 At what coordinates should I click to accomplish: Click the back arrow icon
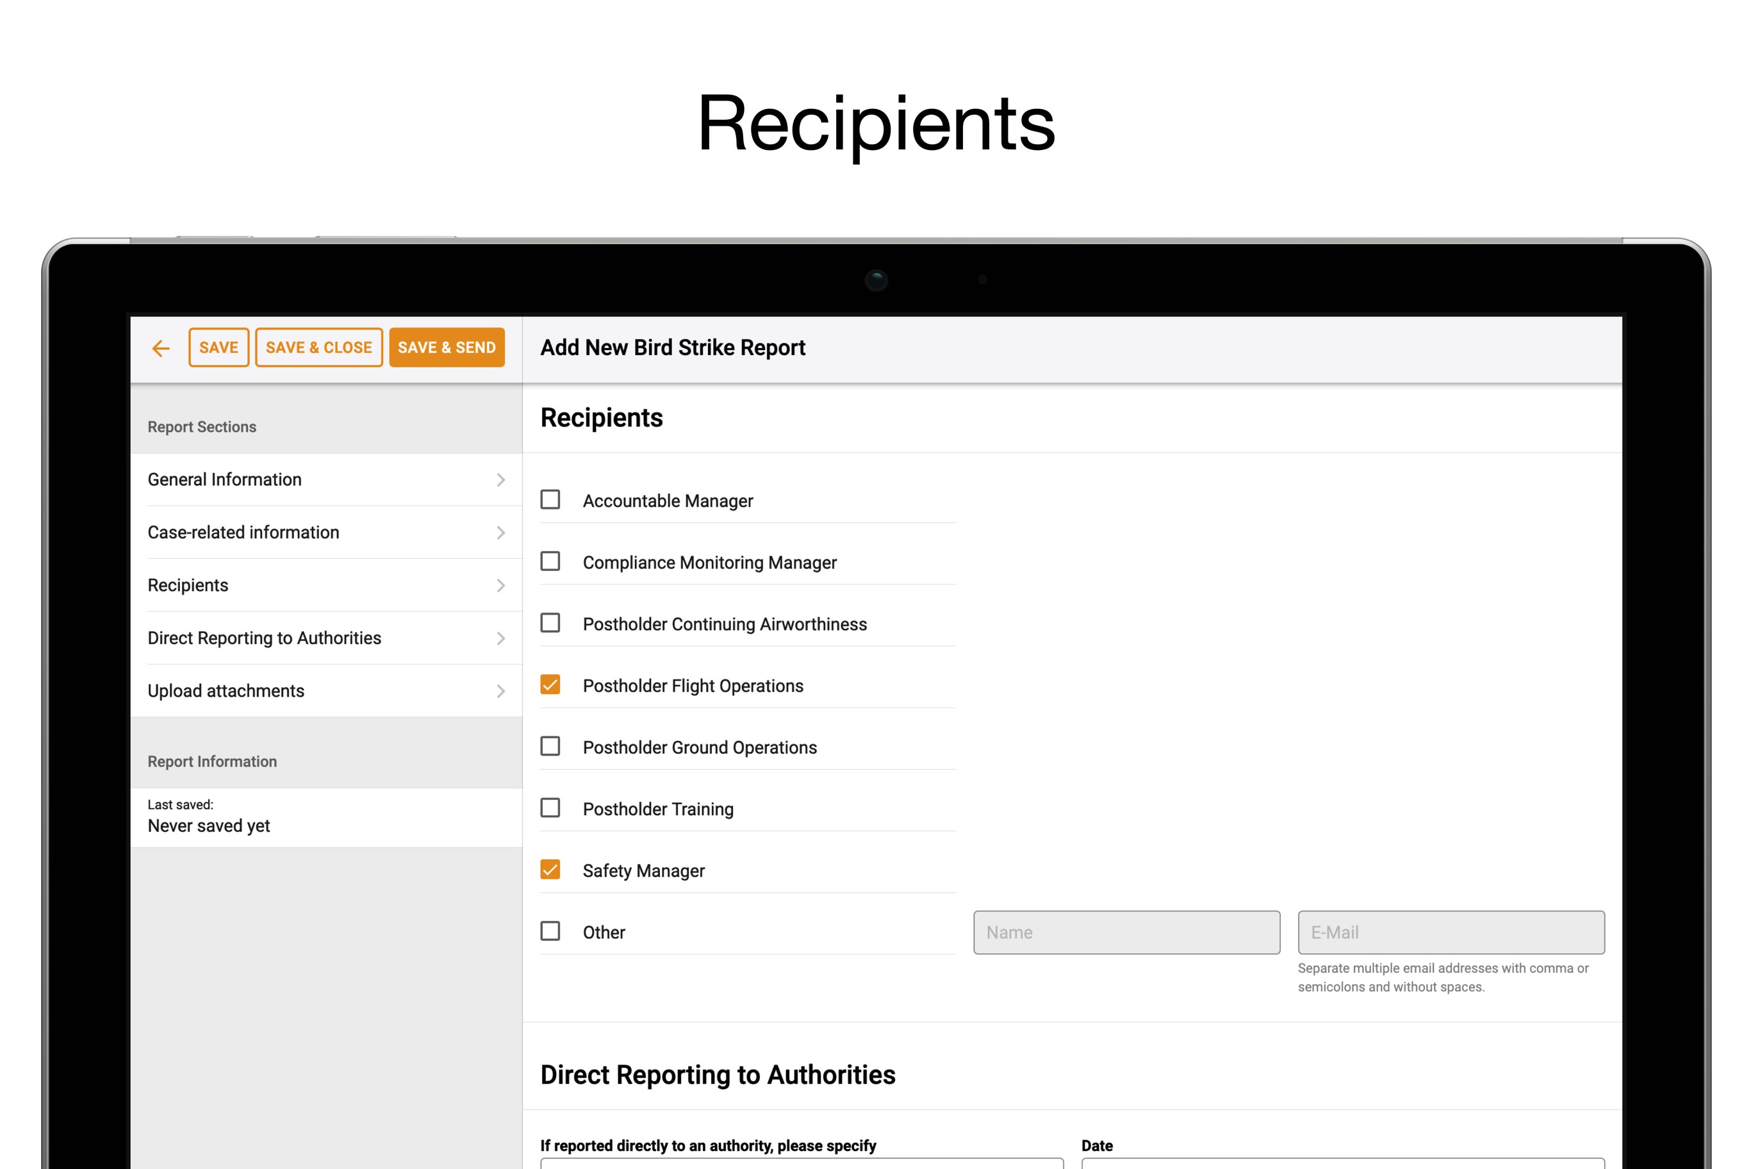[x=160, y=348]
